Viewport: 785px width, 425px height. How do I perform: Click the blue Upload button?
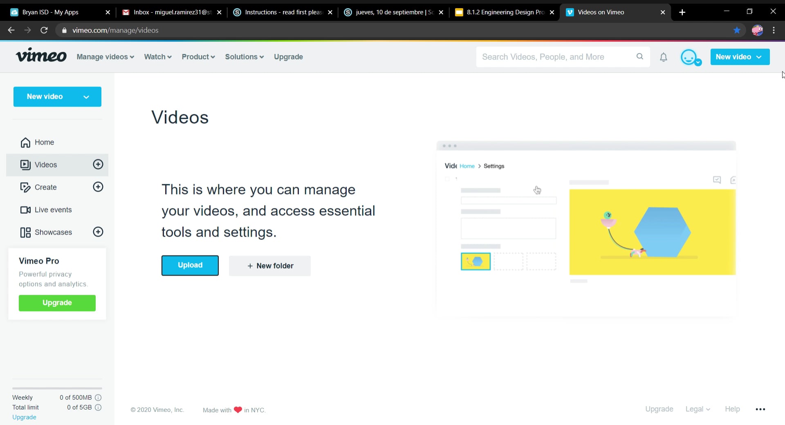tap(190, 265)
